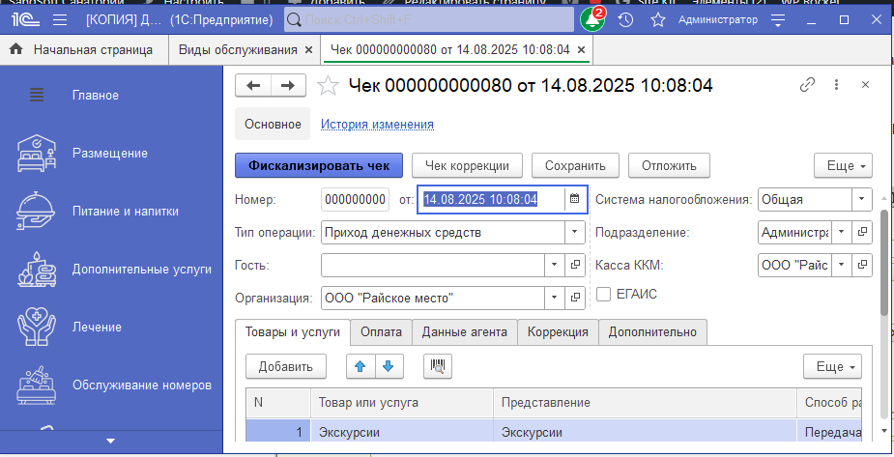The image size is (894, 457).
Task: Open the history clock icon
Action: point(626,19)
